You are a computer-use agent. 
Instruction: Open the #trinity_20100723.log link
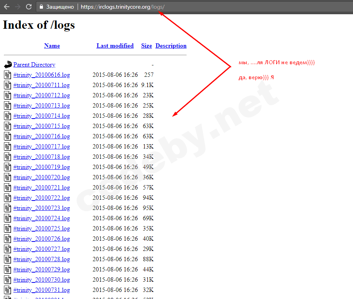(42, 208)
